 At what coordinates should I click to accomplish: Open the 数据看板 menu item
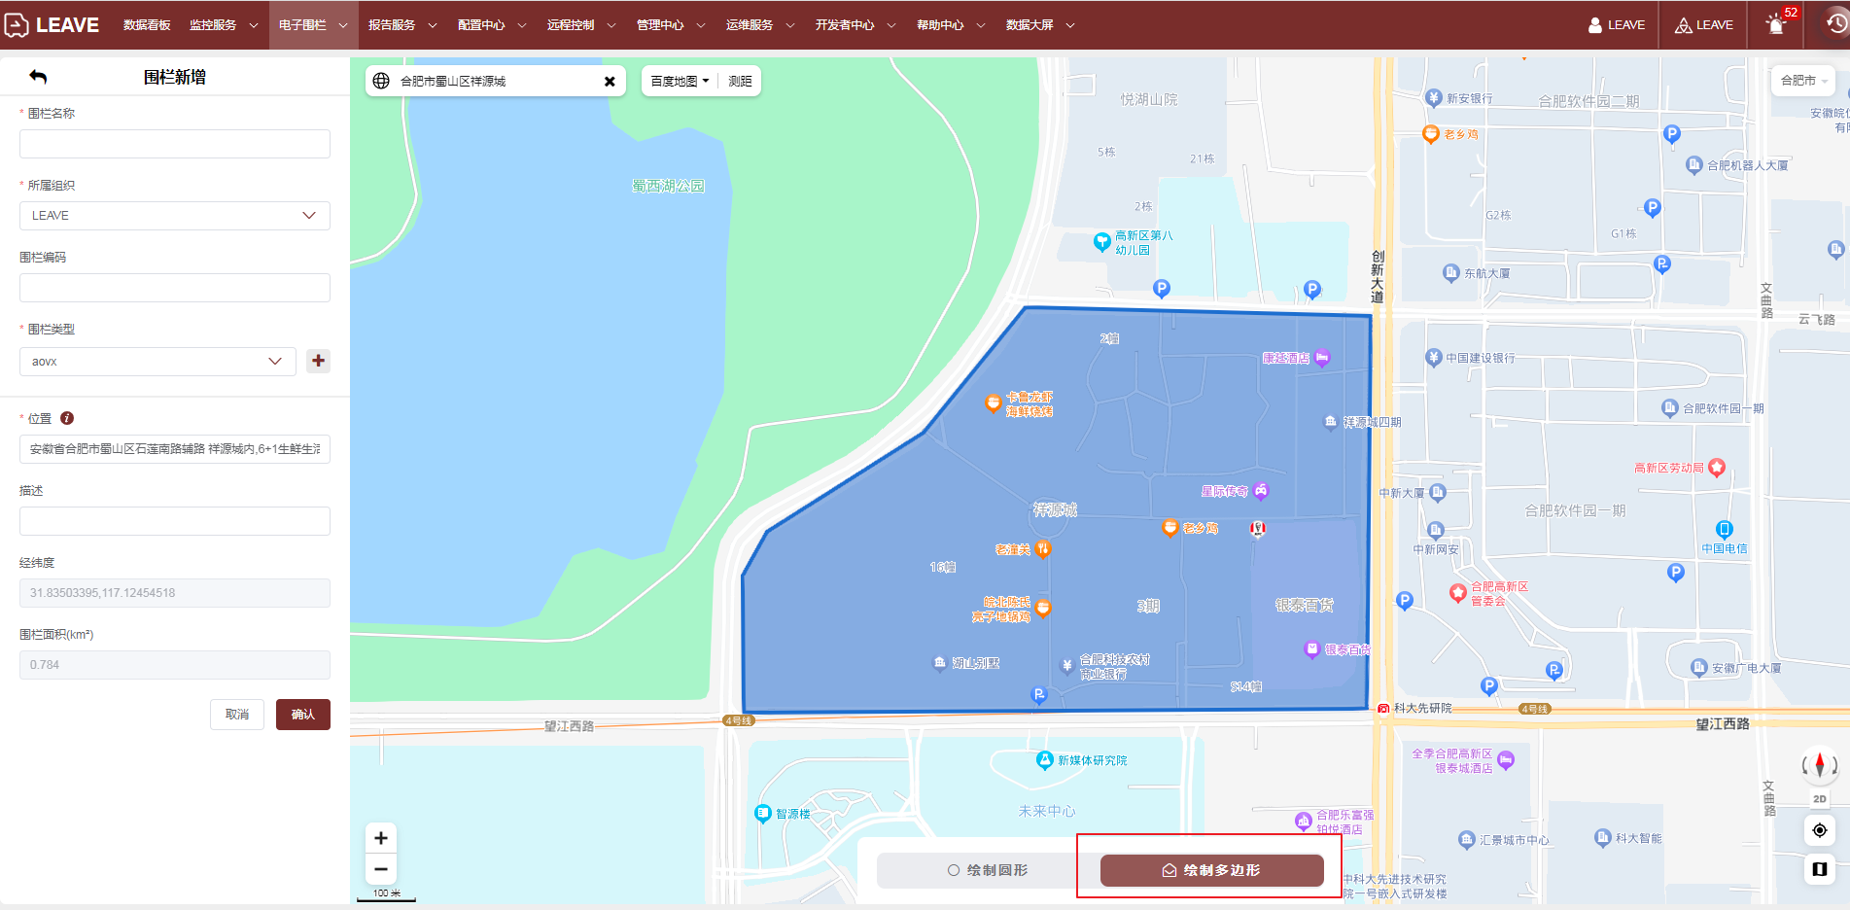click(147, 25)
